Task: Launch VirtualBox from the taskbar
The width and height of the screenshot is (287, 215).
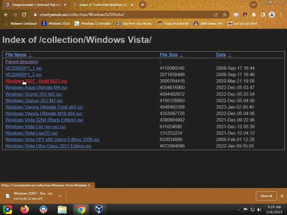Action: [99, 209]
